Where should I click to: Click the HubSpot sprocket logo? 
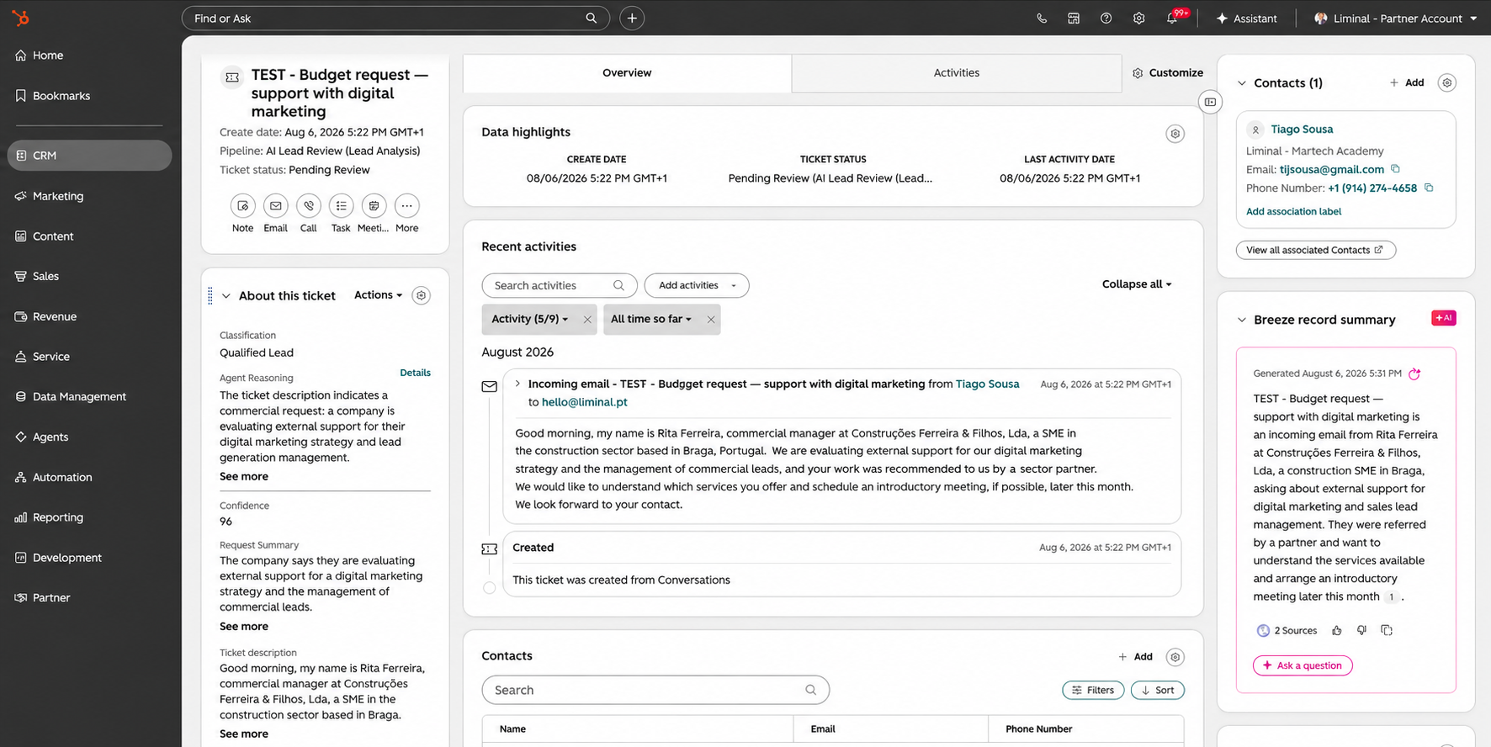pyautogui.click(x=20, y=18)
